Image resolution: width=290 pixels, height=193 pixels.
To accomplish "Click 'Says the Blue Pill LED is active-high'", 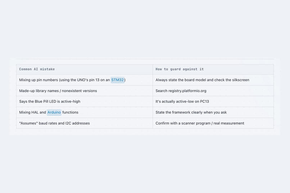I will pyautogui.click(x=50, y=101).
